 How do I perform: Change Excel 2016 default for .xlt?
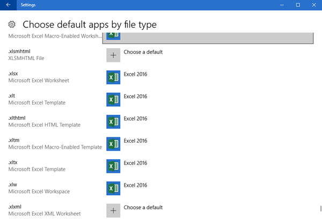pos(135,96)
